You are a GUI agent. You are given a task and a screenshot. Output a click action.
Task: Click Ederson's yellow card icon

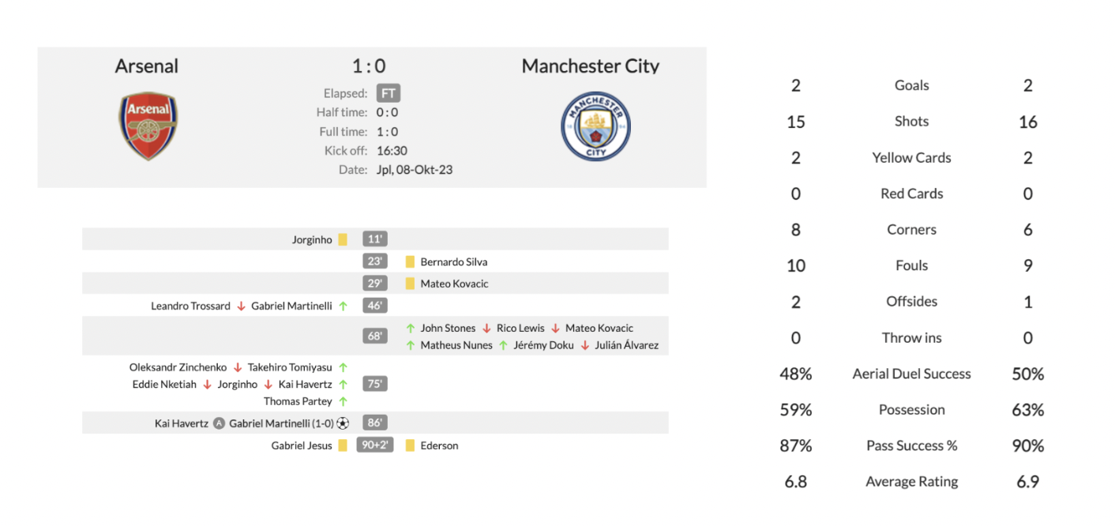pyautogui.click(x=410, y=445)
